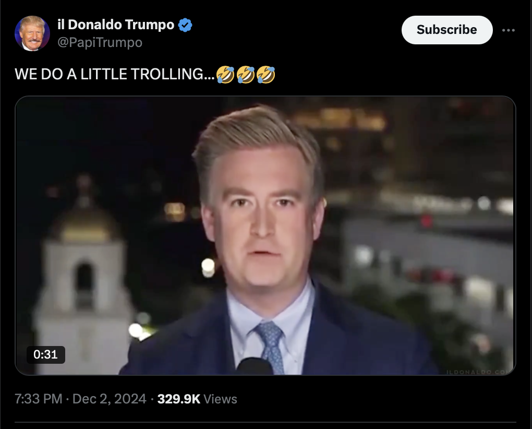Viewport: 532px width, 429px height.
Task: Click the blue verified checkmark badge
Action: point(185,25)
